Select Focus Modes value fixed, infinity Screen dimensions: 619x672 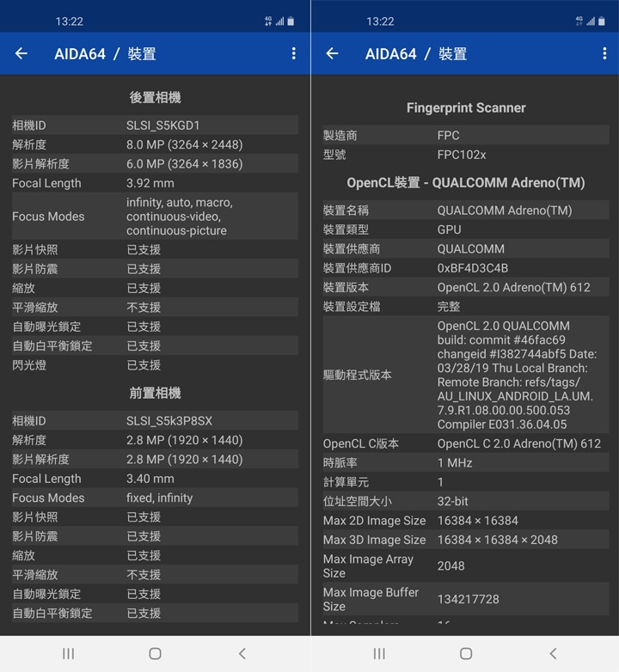159,498
